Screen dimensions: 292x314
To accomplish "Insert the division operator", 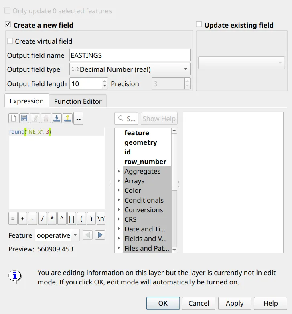I will click(42, 218).
